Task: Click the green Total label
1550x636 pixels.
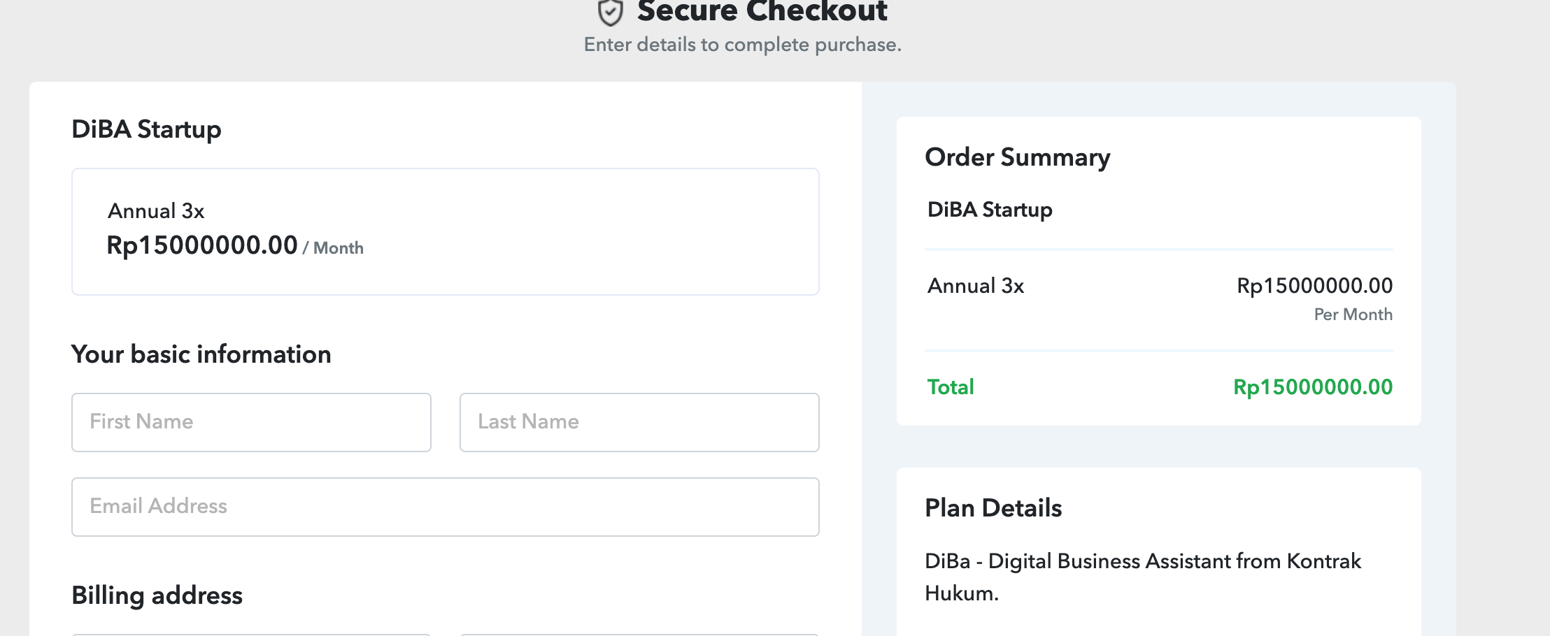Action: [951, 386]
